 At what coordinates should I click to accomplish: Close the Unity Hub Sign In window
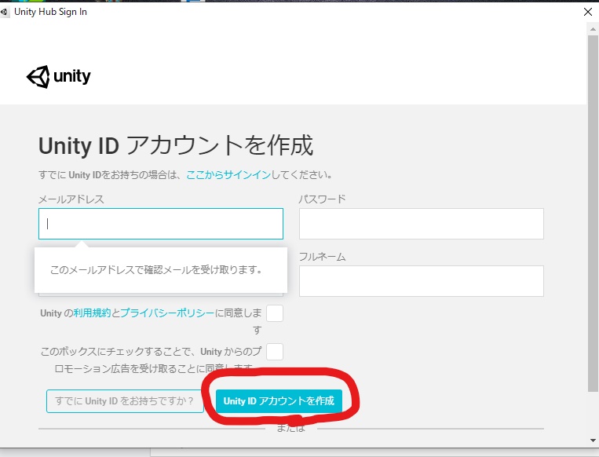588,12
